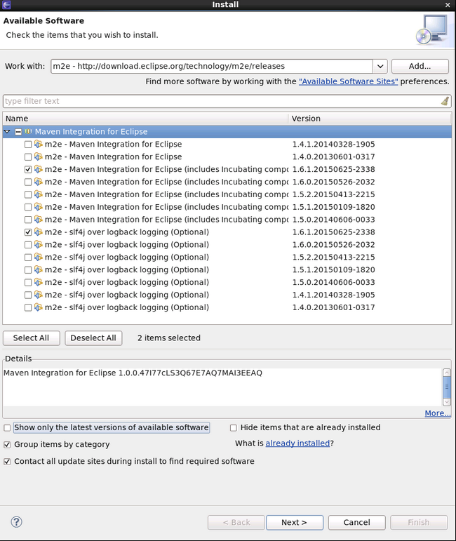The image size is (456, 541).
Task: Open the already installed link
Action: coord(297,443)
